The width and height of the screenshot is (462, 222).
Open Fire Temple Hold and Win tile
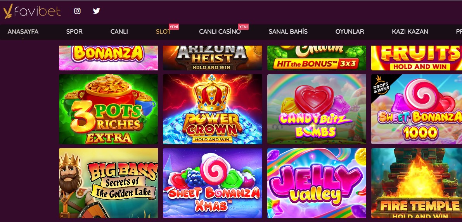point(417,183)
